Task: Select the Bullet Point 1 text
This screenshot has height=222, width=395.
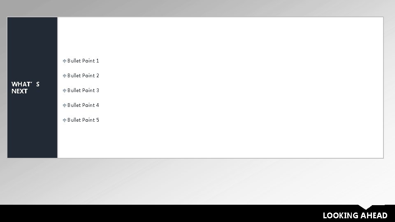Action: pyautogui.click(x=83, y=61)
